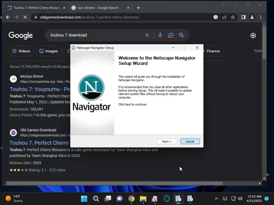Click the Old Games Download favicon
Viewport: 274px width, 205px height.
point(13,133)
